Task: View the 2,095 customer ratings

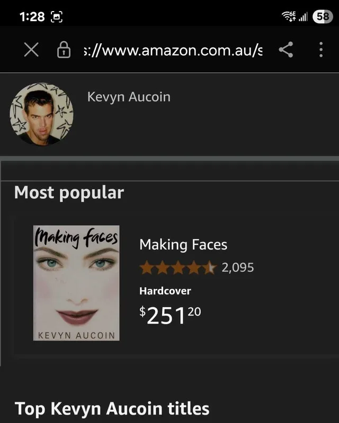Action: [239, 268]
